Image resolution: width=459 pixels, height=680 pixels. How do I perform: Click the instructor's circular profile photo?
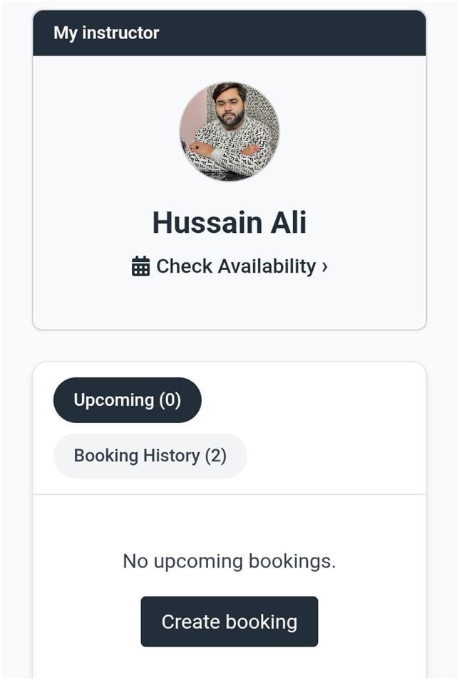click(x=229, y=132)
